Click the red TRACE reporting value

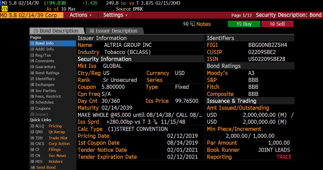(284, 157)
